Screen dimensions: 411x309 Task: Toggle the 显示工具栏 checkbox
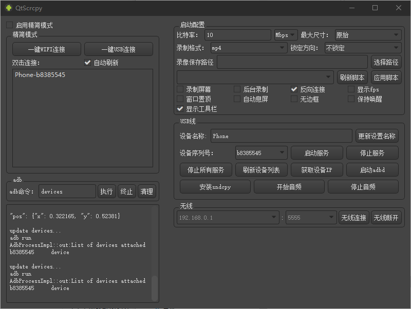180,109
